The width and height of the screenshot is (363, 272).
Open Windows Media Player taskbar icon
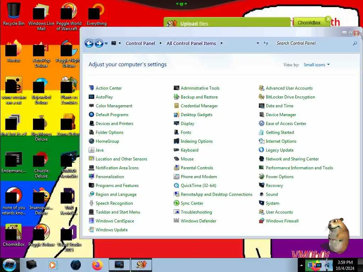tap(52, 265)
